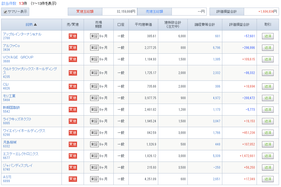281x187 pixels.
Task: Open expenses value 6,796 link
Action: (x=216, y=48)
